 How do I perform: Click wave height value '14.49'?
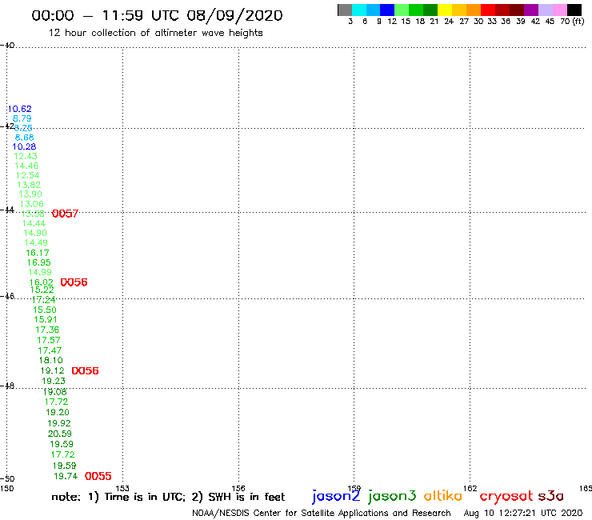[36, 243]
